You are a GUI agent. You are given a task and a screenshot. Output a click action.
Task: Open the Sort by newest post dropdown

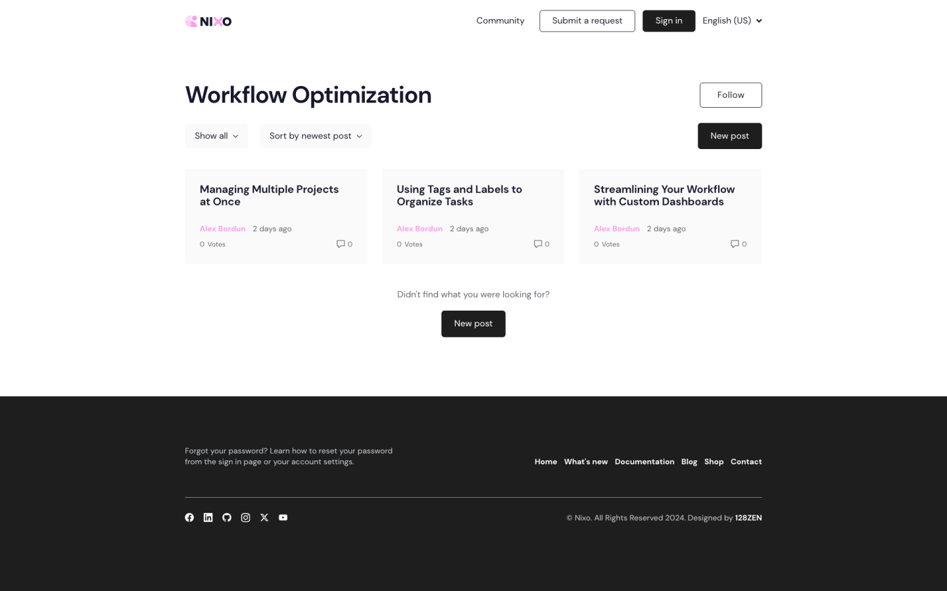315,136
